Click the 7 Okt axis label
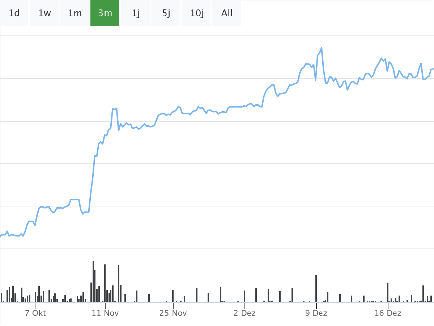 pyautogui.click(x=35, y=313)
